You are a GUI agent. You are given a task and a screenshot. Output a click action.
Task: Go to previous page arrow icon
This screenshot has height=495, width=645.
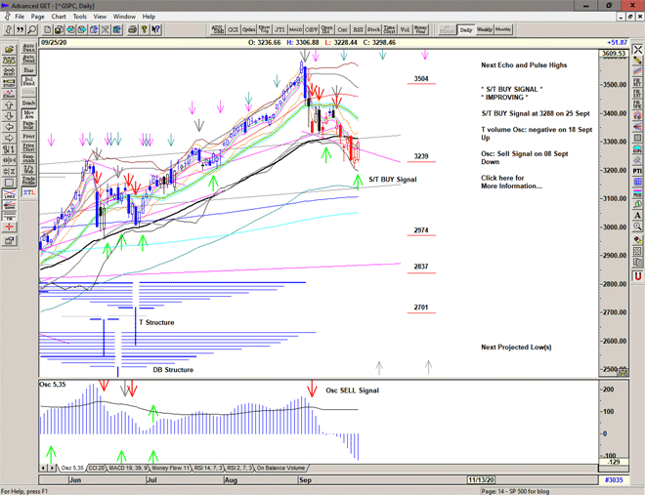[70, 29]
